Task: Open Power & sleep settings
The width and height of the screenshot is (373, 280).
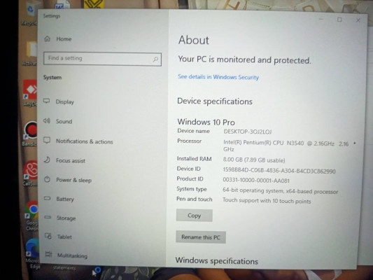Action: coord(73,180)
